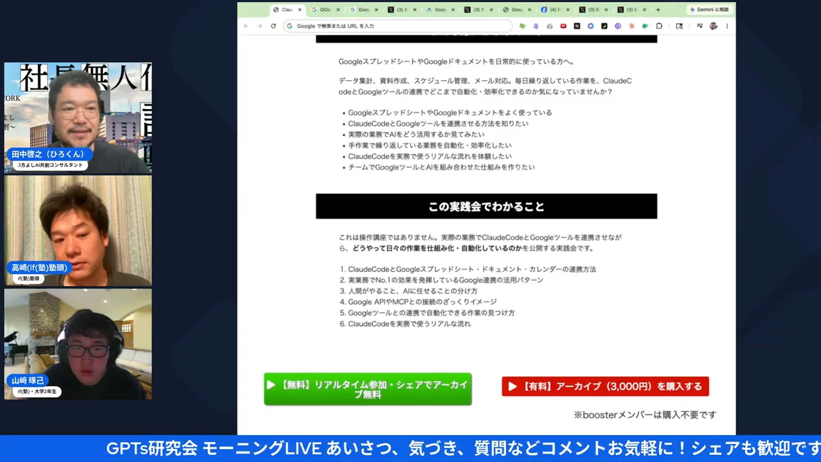Screen dimensions: 821x462
Task: Click the green first extension icon
Action: click(x=522, y=26)
